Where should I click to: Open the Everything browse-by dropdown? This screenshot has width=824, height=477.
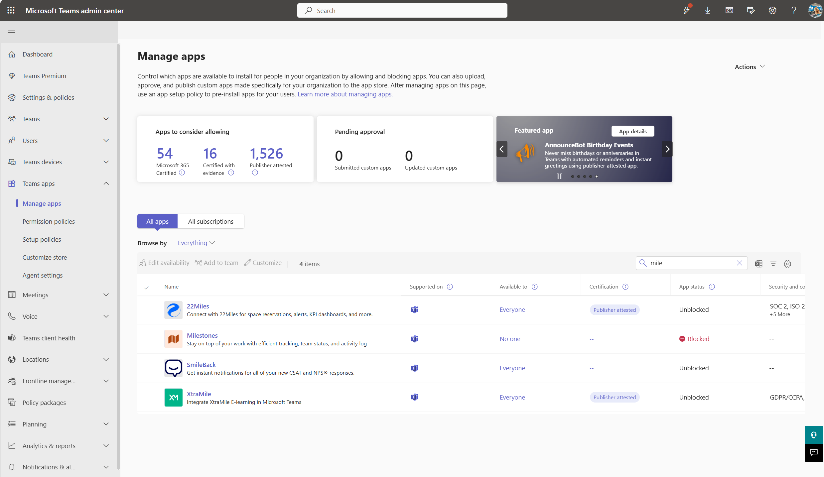[x=196, y=243]
